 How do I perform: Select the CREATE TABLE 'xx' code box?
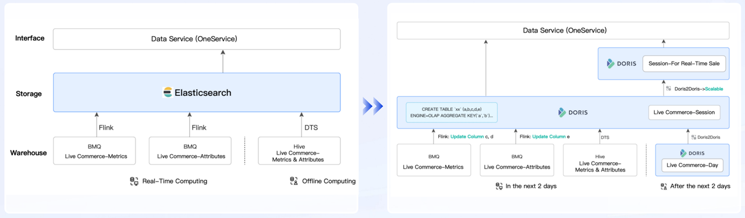pyautogui.click(x=451, y=112)
